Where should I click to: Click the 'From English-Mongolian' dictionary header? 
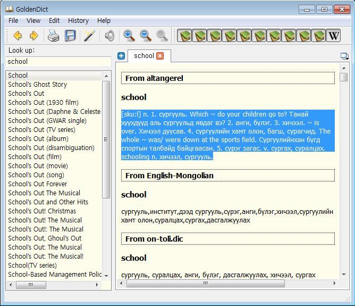[228, 175]
